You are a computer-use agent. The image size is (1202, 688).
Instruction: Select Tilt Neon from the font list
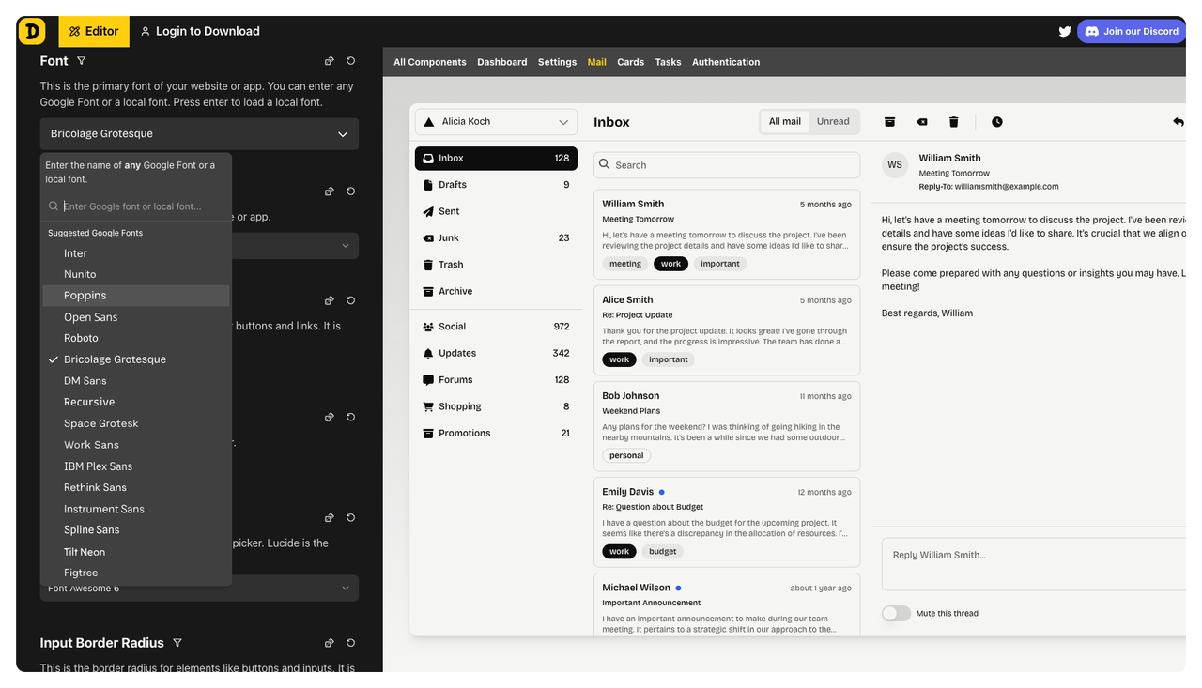tap(136, 552)
